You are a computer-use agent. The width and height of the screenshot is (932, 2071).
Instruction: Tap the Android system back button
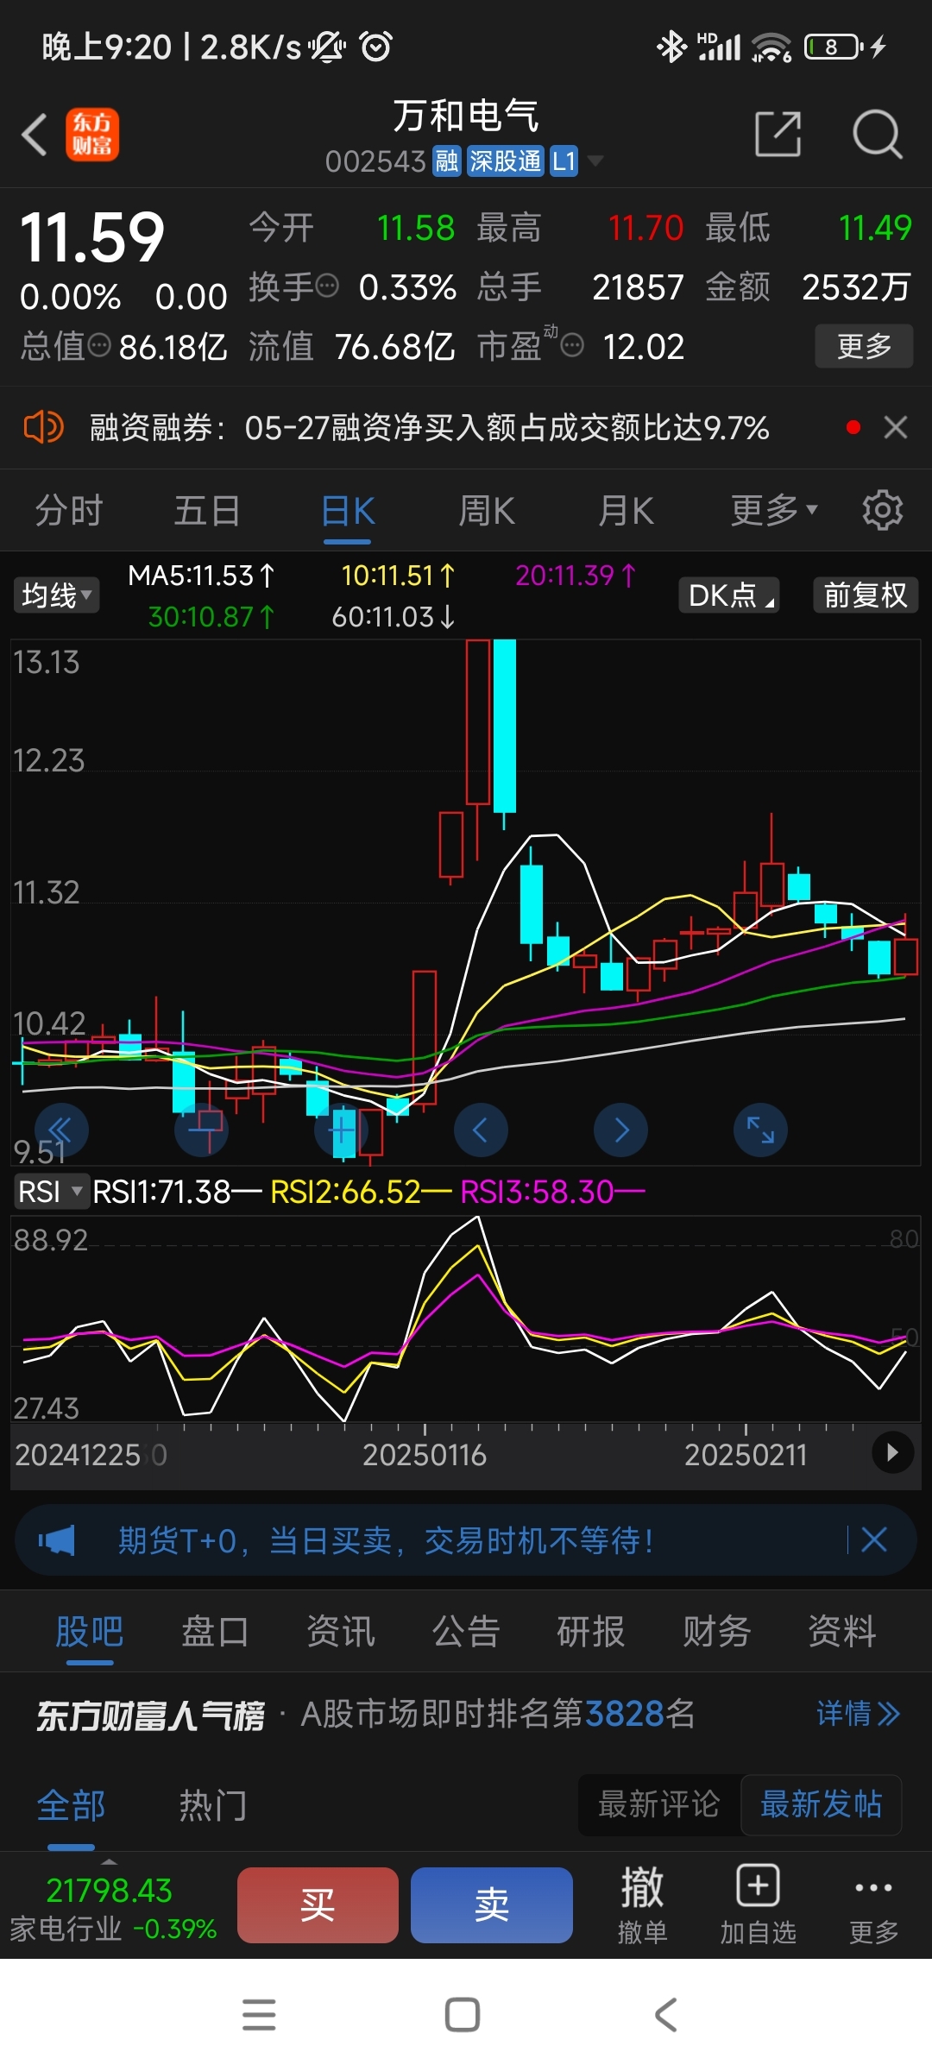(x=666, y=2015)
